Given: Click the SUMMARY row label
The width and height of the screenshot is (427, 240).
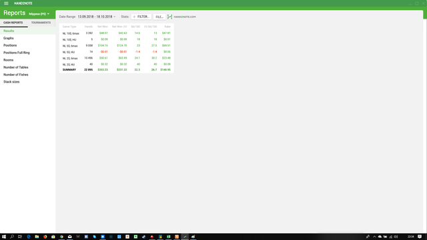Looking at the screenshot, I should 69,70.
